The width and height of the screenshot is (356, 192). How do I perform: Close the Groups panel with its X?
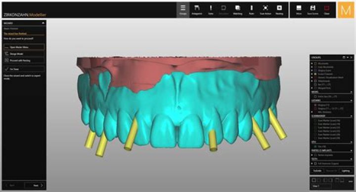[x=351, y=58]
